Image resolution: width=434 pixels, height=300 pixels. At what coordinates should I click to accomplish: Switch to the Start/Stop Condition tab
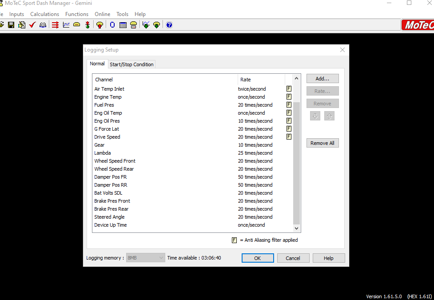point(131,64)
